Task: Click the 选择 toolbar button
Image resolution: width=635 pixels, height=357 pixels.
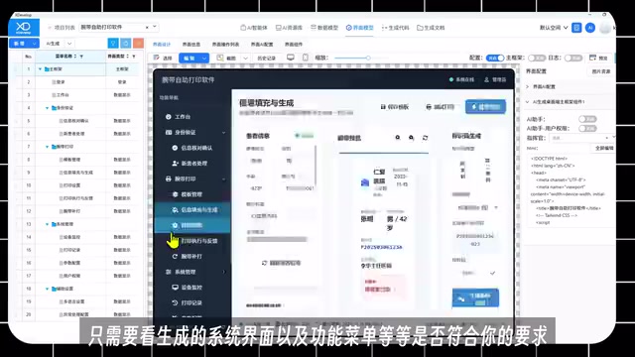Action: 163,58
